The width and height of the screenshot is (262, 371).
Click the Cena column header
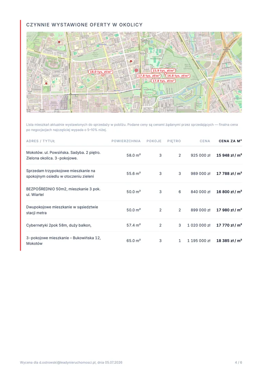[x=205, y=141]
